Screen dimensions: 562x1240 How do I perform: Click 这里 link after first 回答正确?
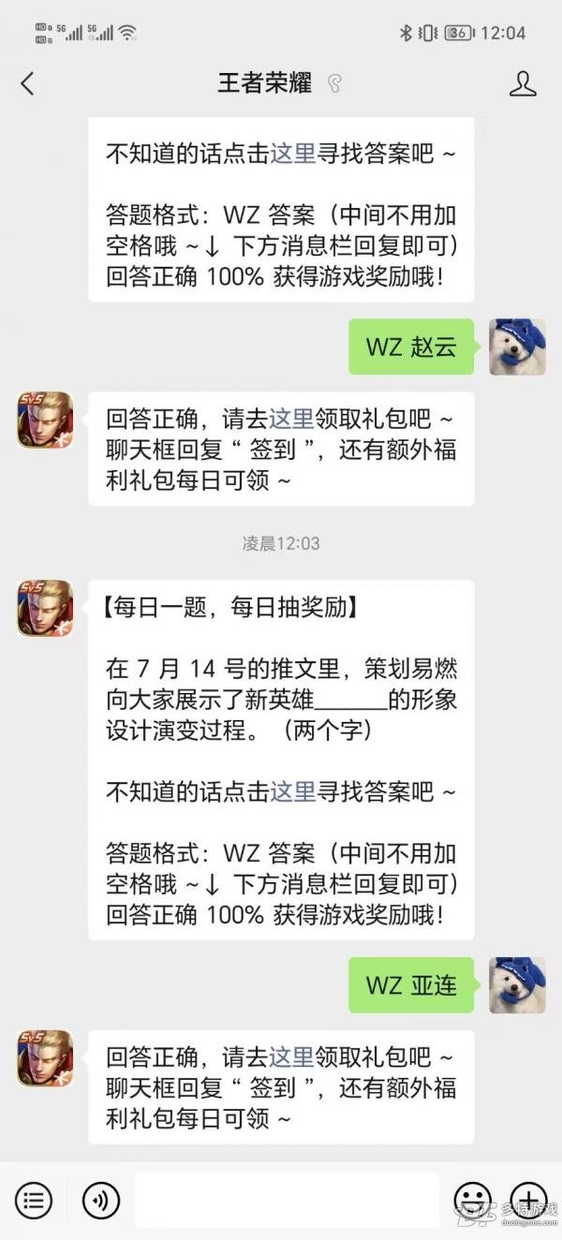(292, 419)
